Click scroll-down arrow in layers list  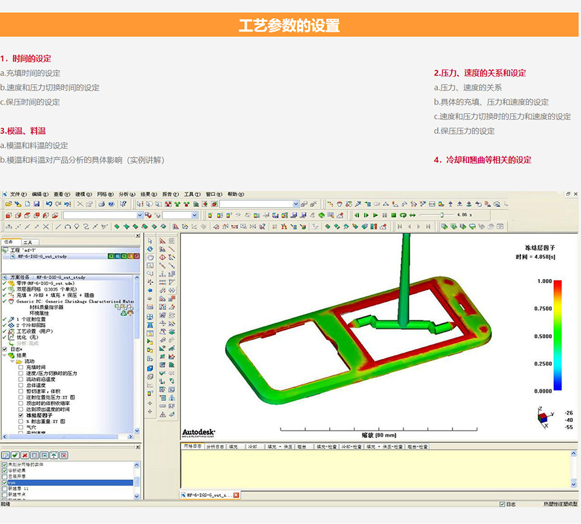(x=137, y=496)
